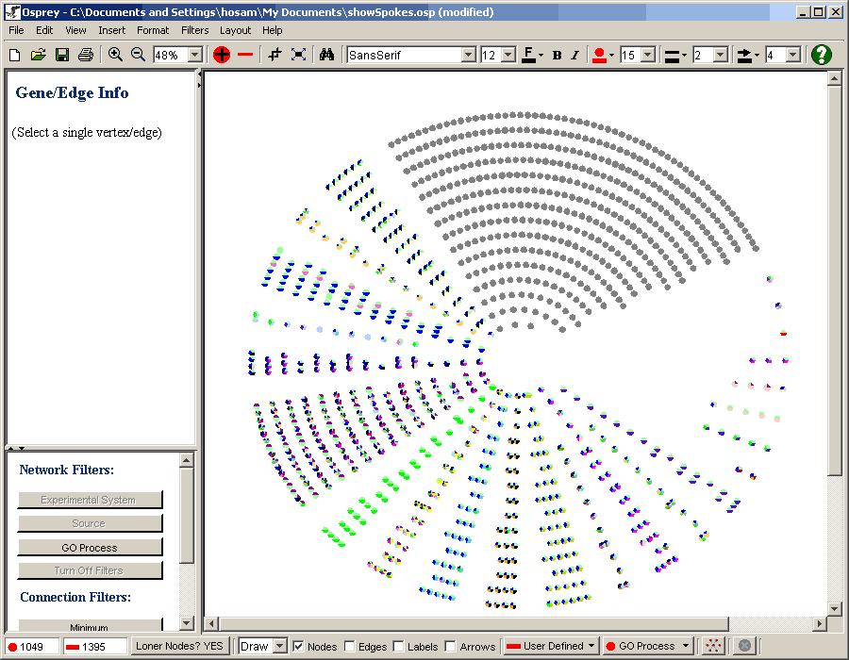Click the GO Process filter button

pyautogui.click(x=90, y=548)
